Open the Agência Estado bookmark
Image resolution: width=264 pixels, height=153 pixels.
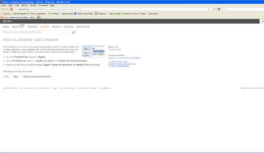click(66, 14)
